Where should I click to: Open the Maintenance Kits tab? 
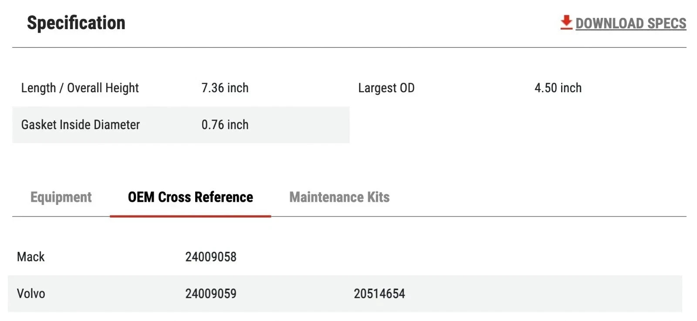(x=339, y=197)
